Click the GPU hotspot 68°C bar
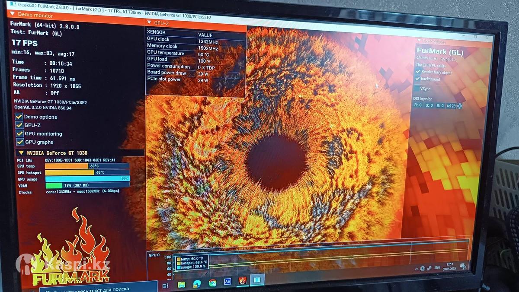The width and height of the screenshot is (519, 292). 87,172
